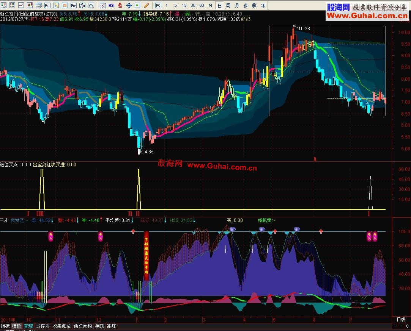
Task: Select the 跟庄 indicator tab
Action: coord(112,326)
